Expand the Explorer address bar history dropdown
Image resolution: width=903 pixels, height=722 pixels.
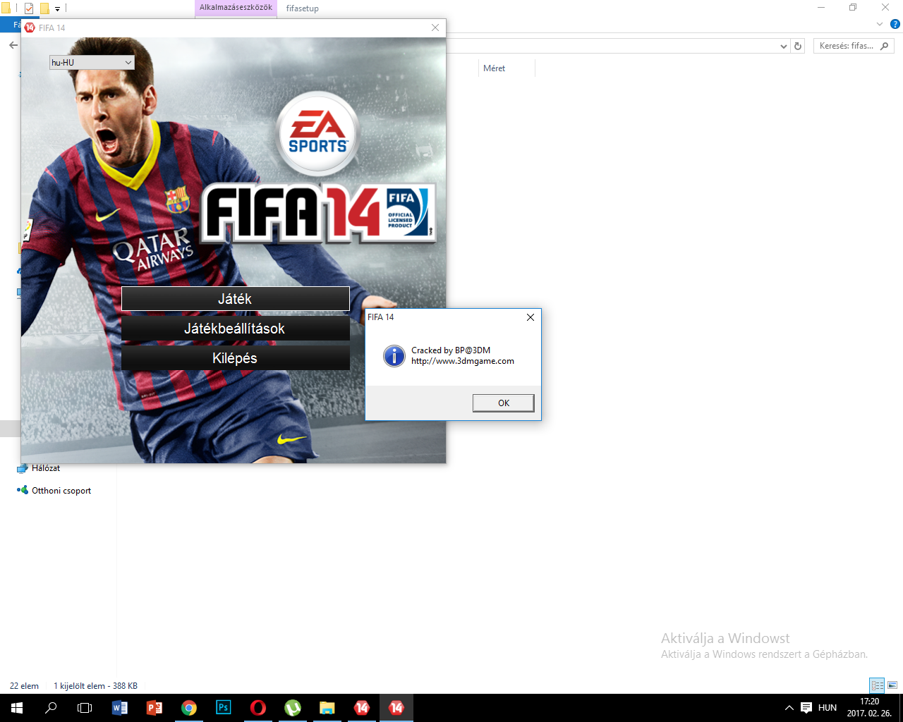[x=784, y=46]
